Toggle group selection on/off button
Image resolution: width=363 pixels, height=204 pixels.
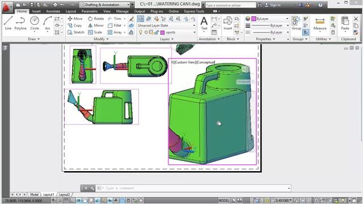(306, 32)
